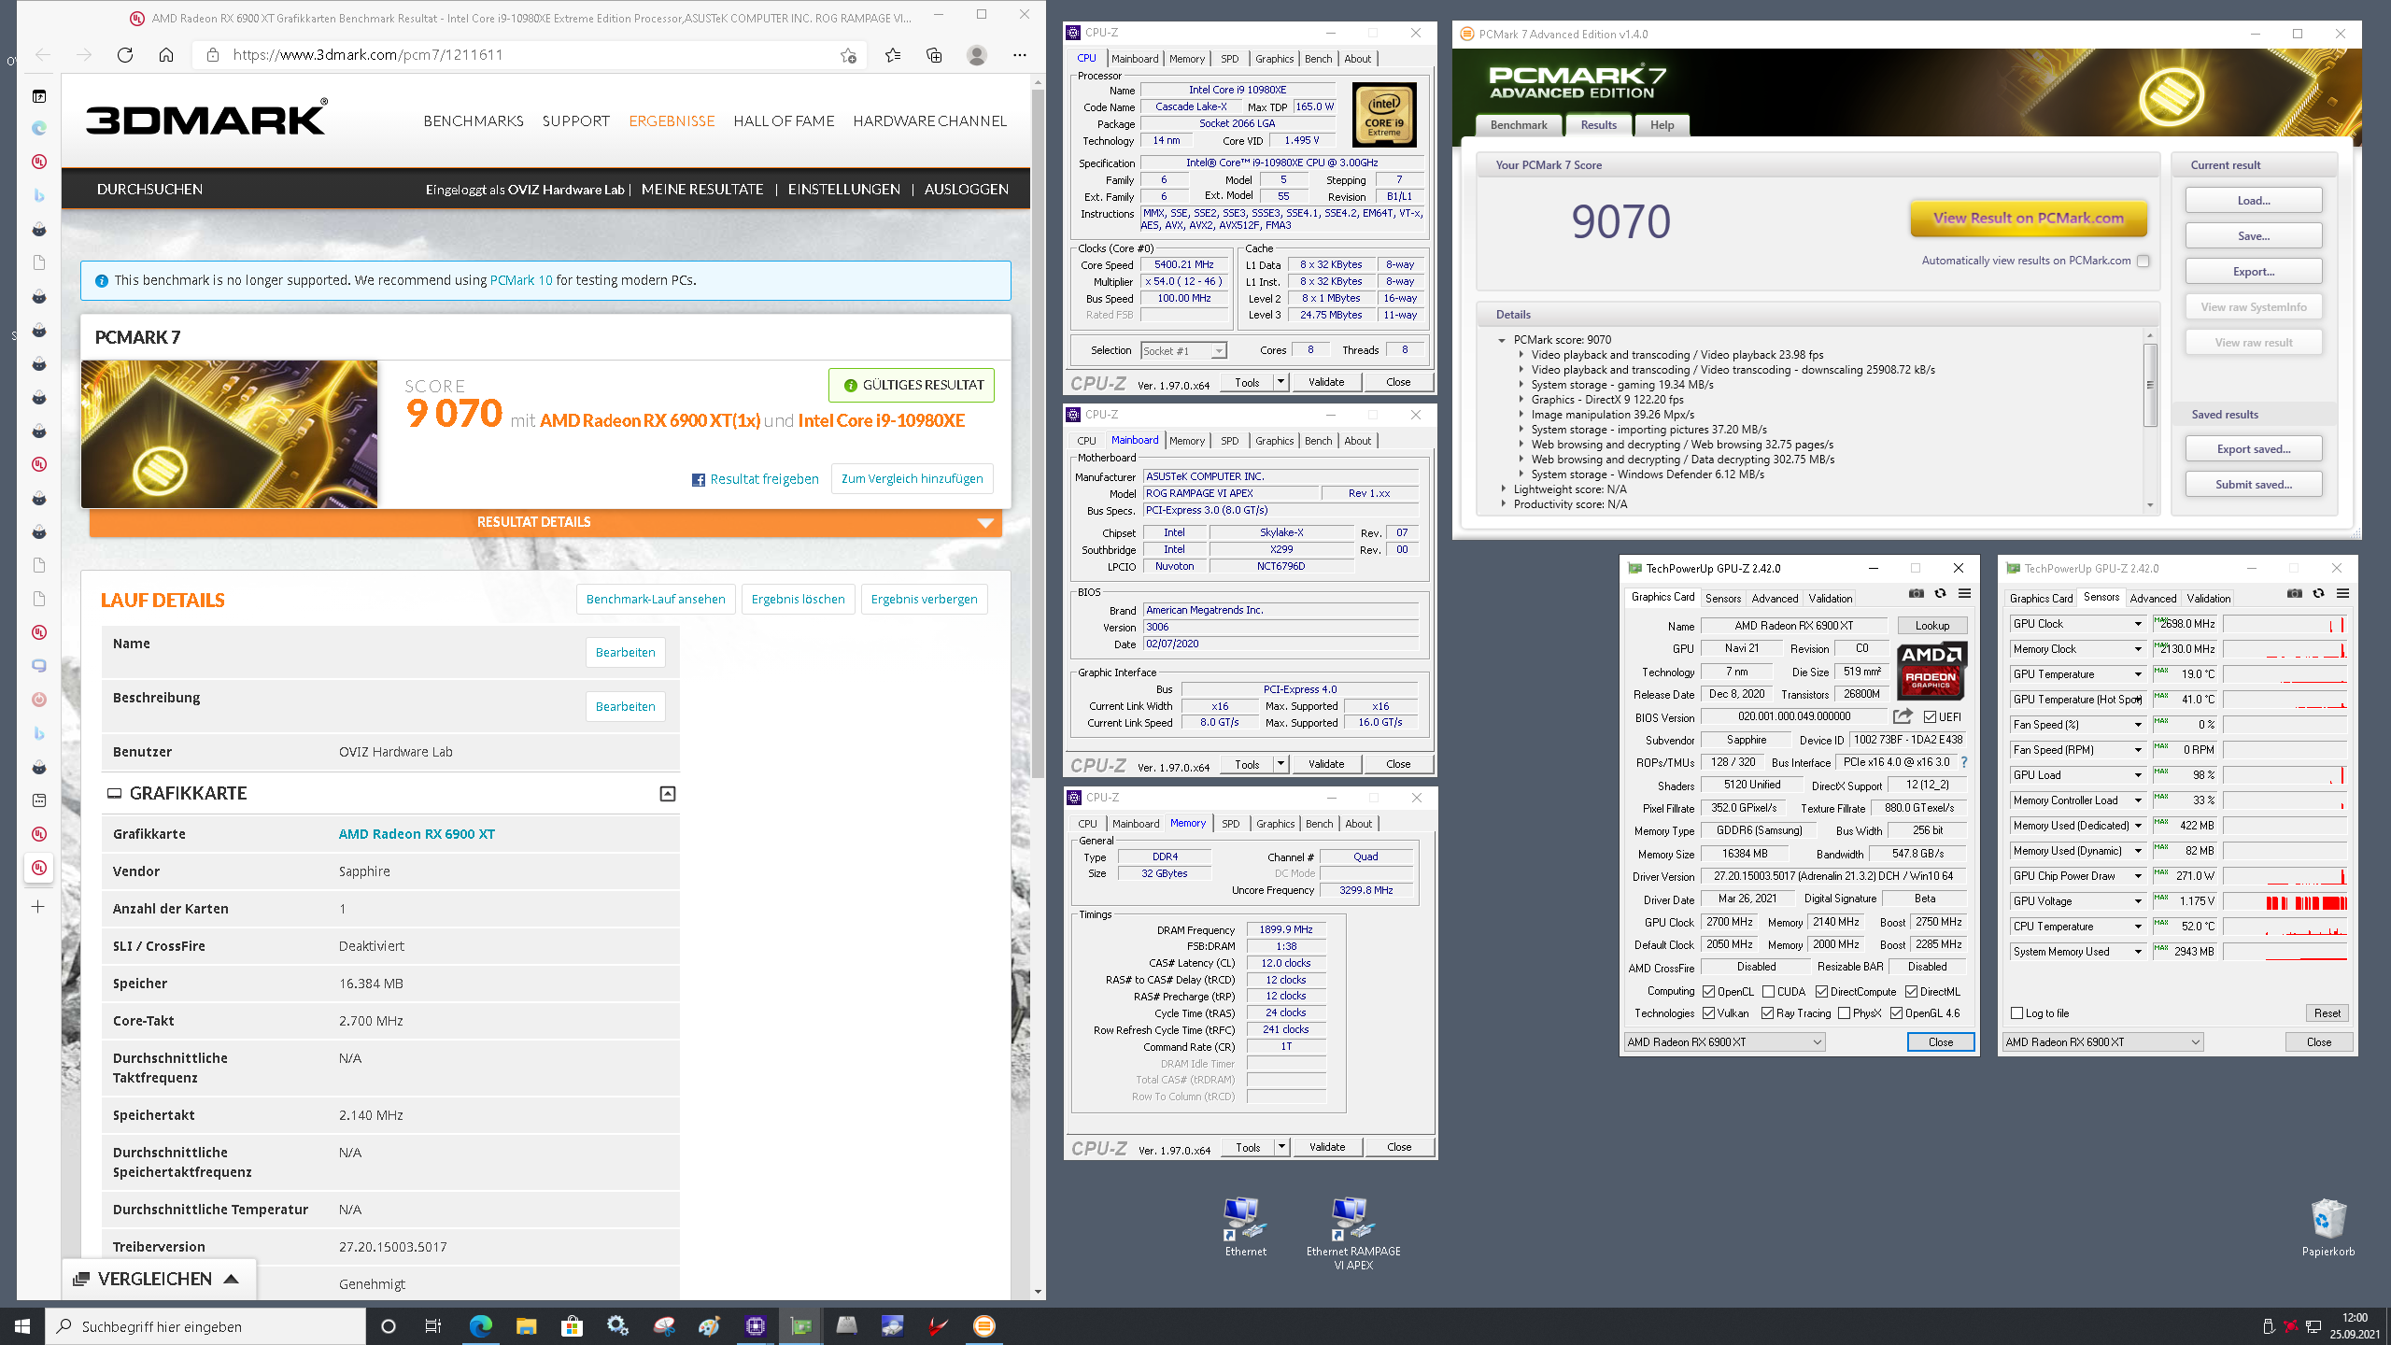Click Bus Interface question mark help icon

[1964, 762]
